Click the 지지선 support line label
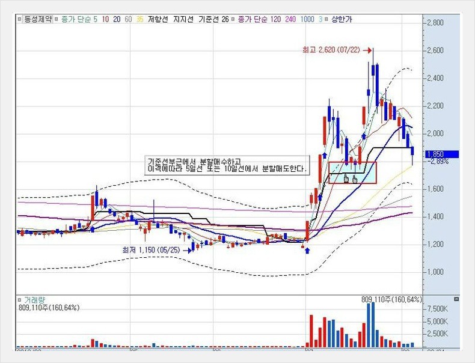Image resolution: width=475 pixels, height=363 pixels. click(x=183, y=19)
